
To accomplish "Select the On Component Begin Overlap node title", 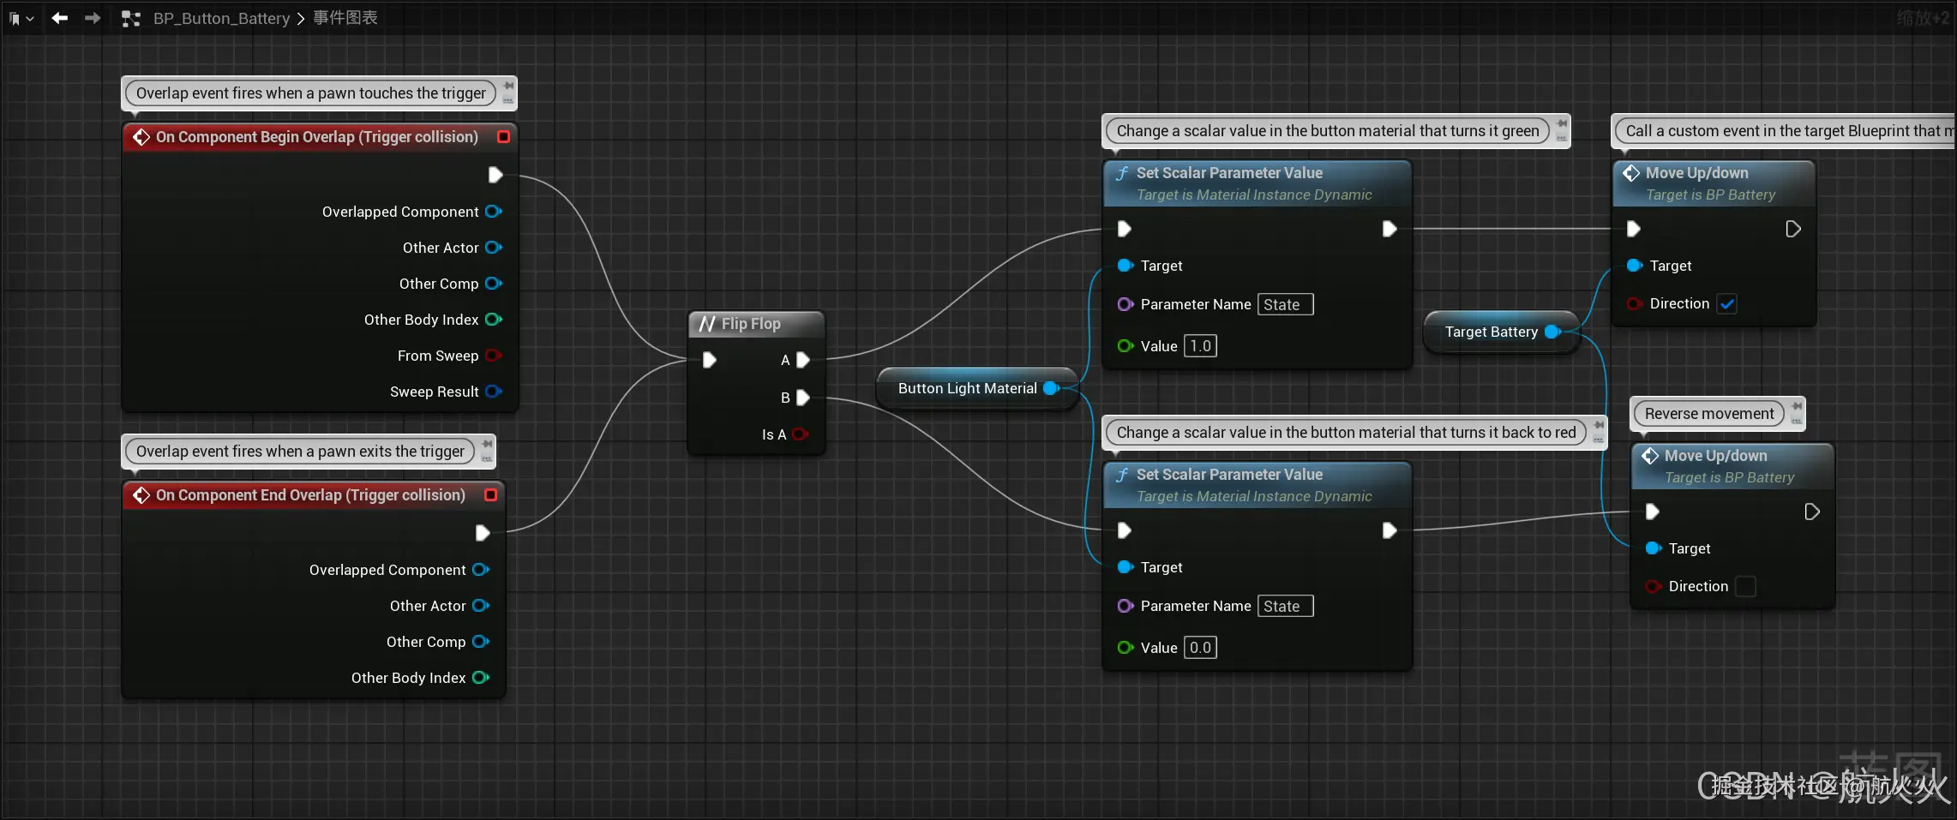I will point(316,137).
